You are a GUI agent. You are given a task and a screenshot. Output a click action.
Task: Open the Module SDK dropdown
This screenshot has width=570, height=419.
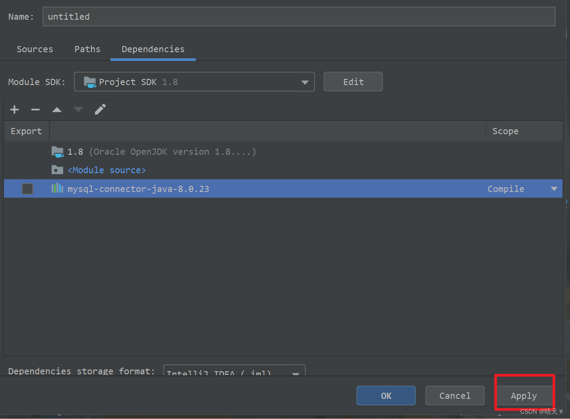pyautogui.click(x=195, y=82)
